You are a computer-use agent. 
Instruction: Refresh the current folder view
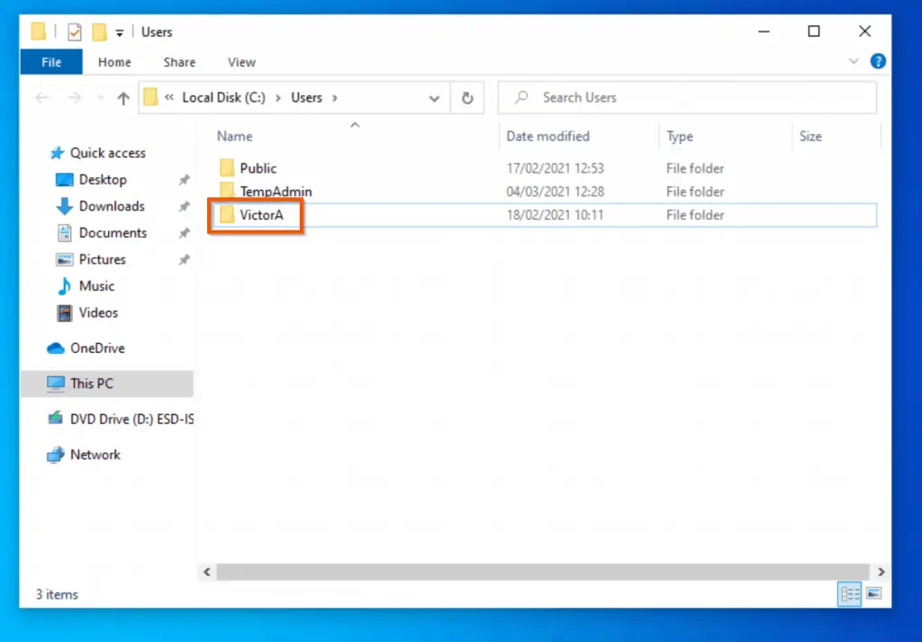[467, 97]
